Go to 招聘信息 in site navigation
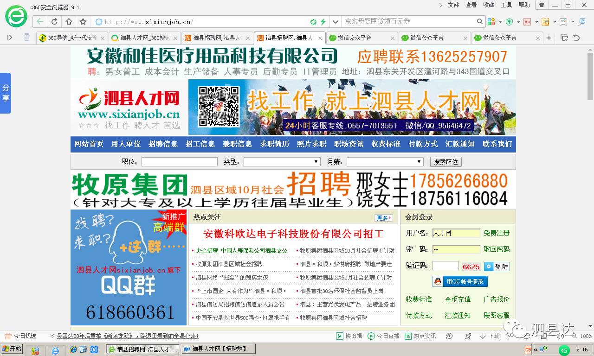The width and height of the screenshot is (594, 356). pyautogui.click(x=163, y=144)
